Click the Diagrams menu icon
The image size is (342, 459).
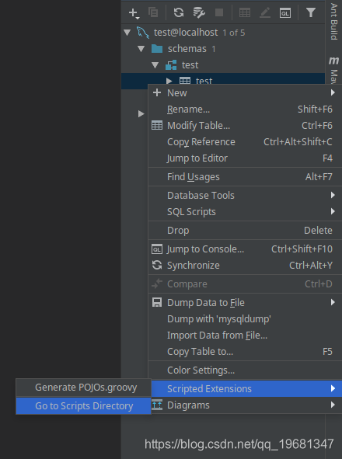(x=157, y=405)
